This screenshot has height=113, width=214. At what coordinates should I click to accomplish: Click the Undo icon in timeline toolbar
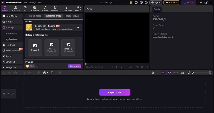pyautogui.click(x=4, y=73)
